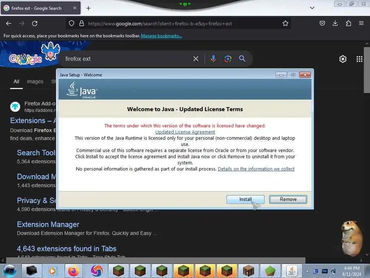Open the 'Privacy & Se' sitelink
The height and width of the screenshot is (278, 370).
[x=36, y=201]
